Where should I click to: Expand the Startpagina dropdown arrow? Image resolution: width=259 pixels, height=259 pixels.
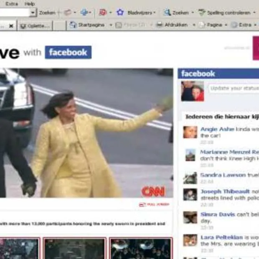[111, 25]
